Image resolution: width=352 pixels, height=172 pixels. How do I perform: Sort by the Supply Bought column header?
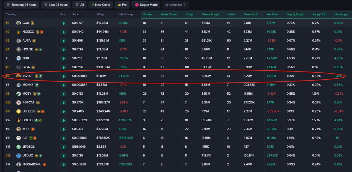(x=296, y=14)
